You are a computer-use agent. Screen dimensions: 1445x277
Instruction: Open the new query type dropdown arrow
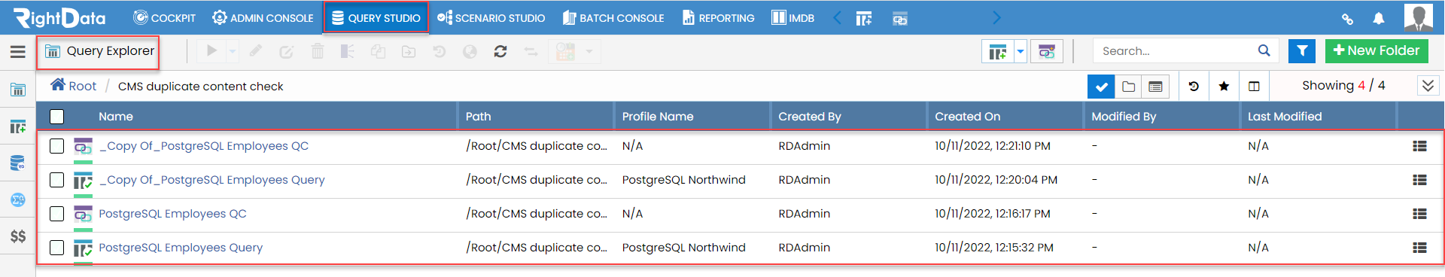pos(1021,51)
